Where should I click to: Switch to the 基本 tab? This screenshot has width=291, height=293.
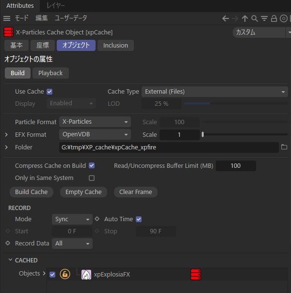[16, 45]
